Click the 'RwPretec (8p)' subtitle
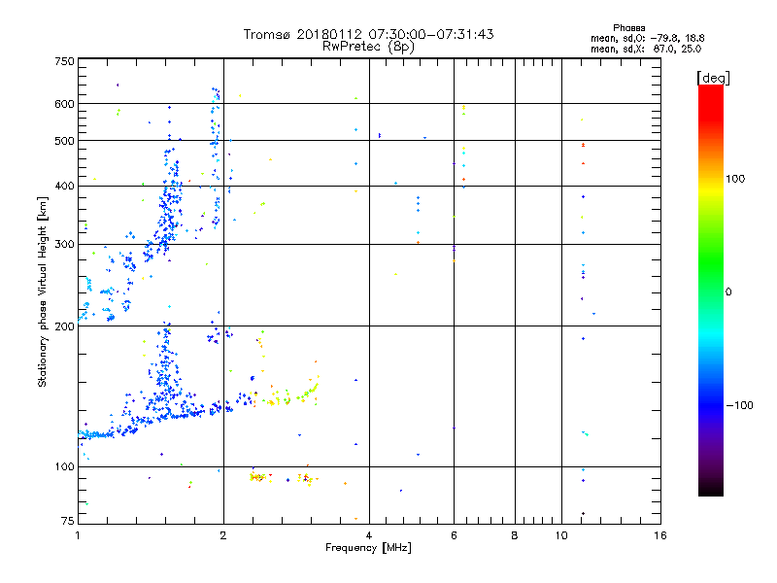777x583 pixels. [368, 47]
